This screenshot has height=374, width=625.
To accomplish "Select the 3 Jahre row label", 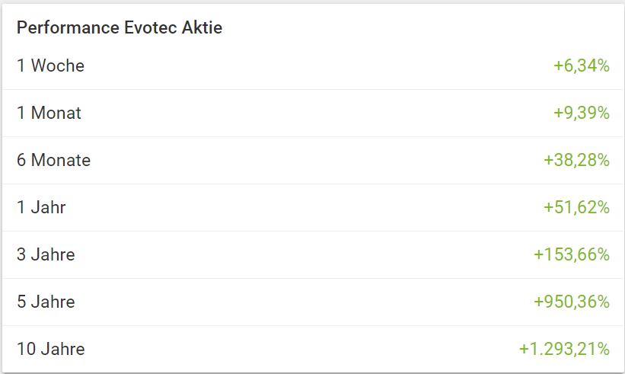I will pos(46,255).
